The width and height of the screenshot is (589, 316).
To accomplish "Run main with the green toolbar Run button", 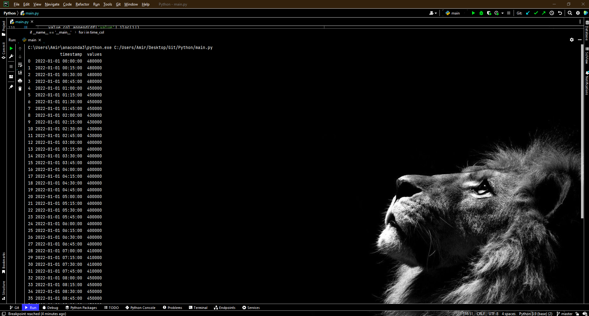I will coord(473,13).
